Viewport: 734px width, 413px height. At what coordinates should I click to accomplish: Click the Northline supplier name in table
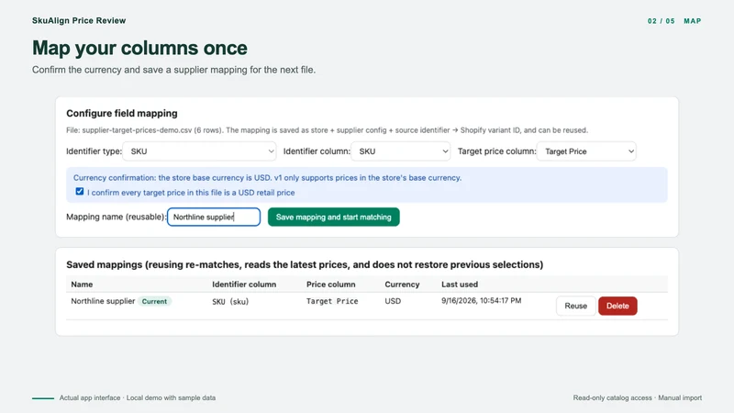click(x=103, y=301)
